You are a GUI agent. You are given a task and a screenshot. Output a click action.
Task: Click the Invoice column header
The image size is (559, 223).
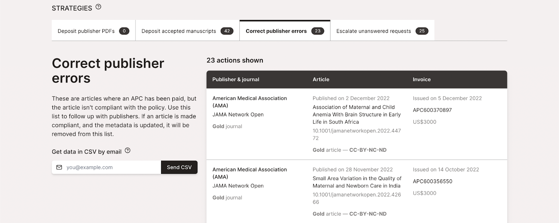(x=421, y=80)
